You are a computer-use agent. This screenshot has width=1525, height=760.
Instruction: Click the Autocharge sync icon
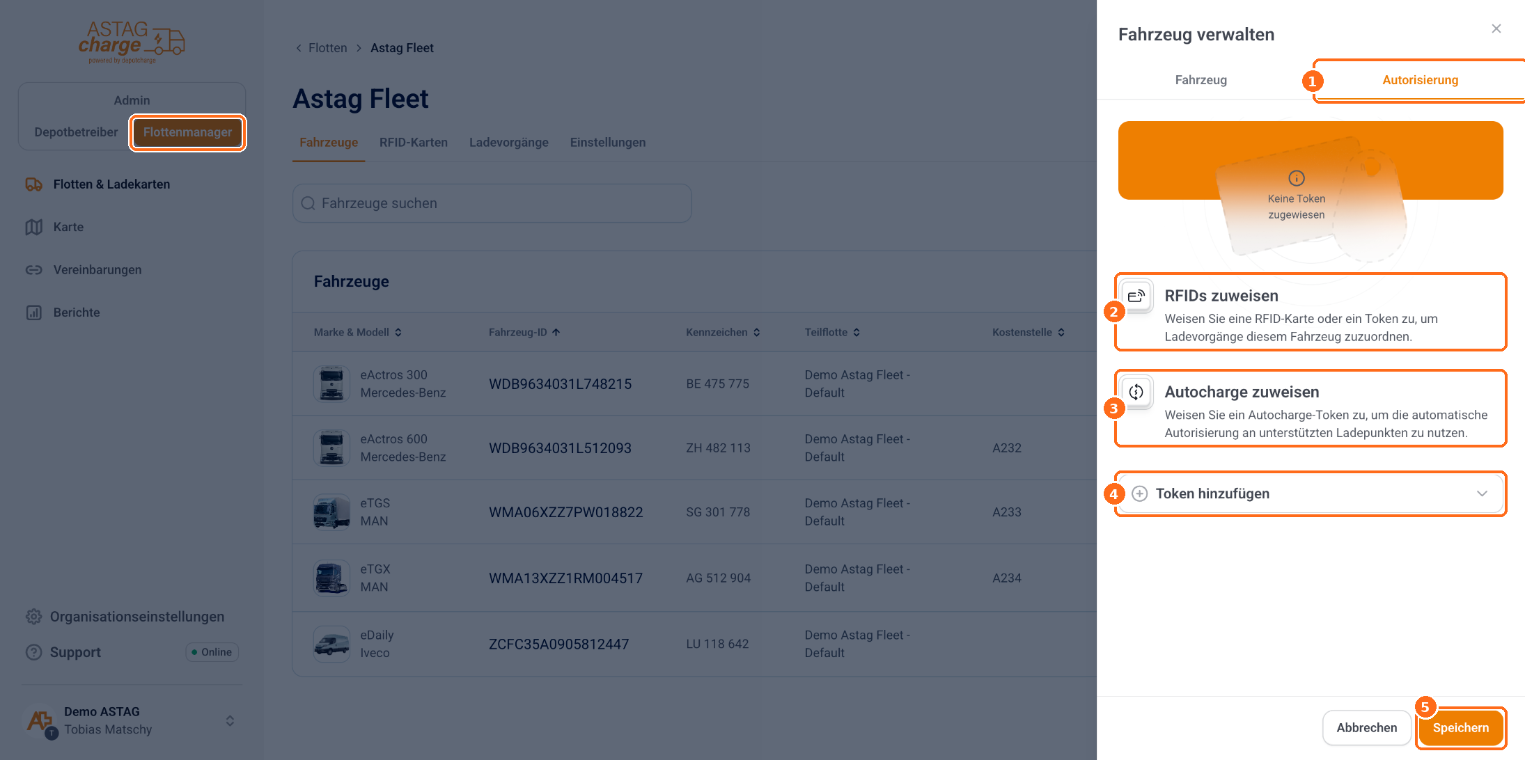(1136, 392)
